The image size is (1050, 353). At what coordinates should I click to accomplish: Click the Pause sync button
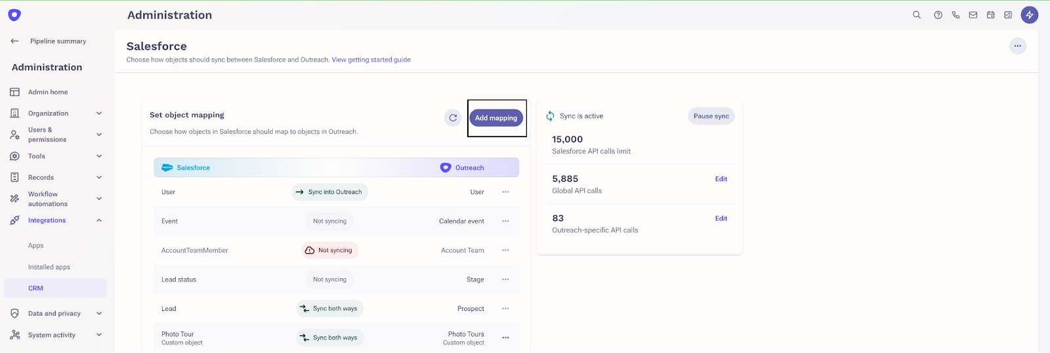tap(711, 116)
